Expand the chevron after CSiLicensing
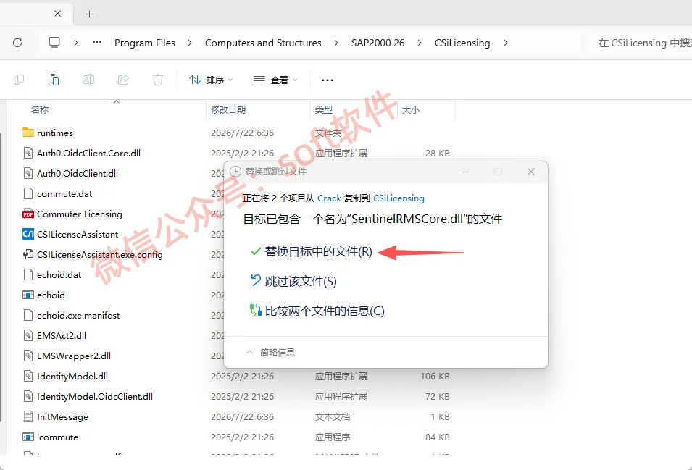692x470 pixels. coord(506,43)
